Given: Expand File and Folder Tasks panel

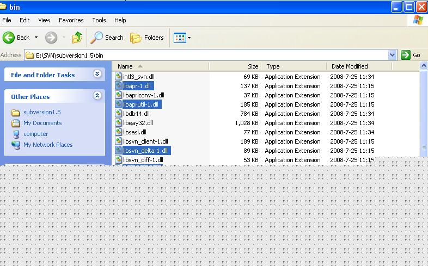Looking at the screenshot, I should point(97,74).
